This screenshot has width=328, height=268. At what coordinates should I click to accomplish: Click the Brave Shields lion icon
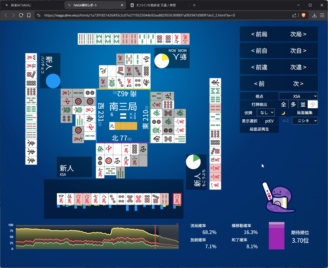[303, 15]
